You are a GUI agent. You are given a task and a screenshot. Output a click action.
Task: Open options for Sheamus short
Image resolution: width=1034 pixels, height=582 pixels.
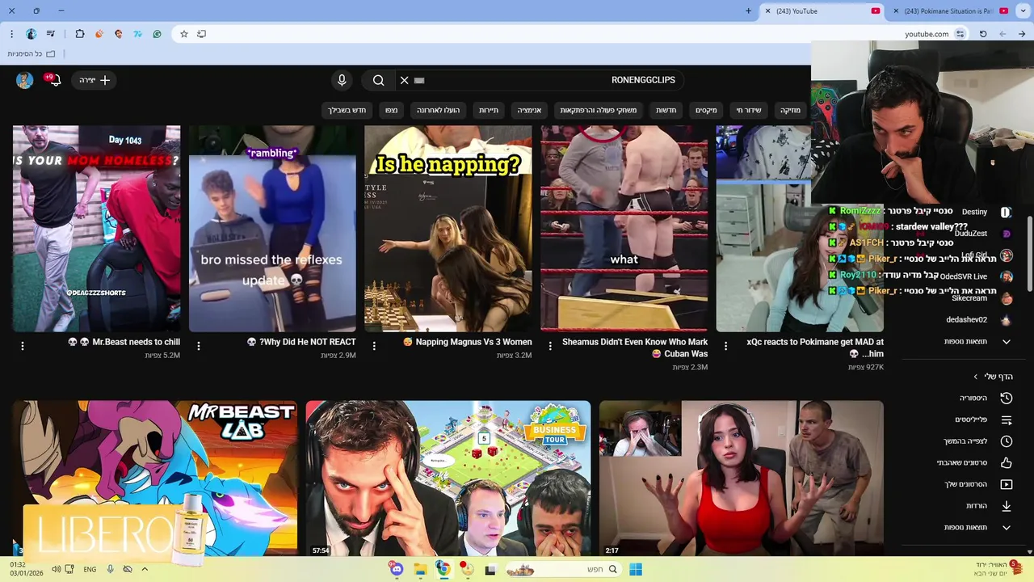click(550, 346)
